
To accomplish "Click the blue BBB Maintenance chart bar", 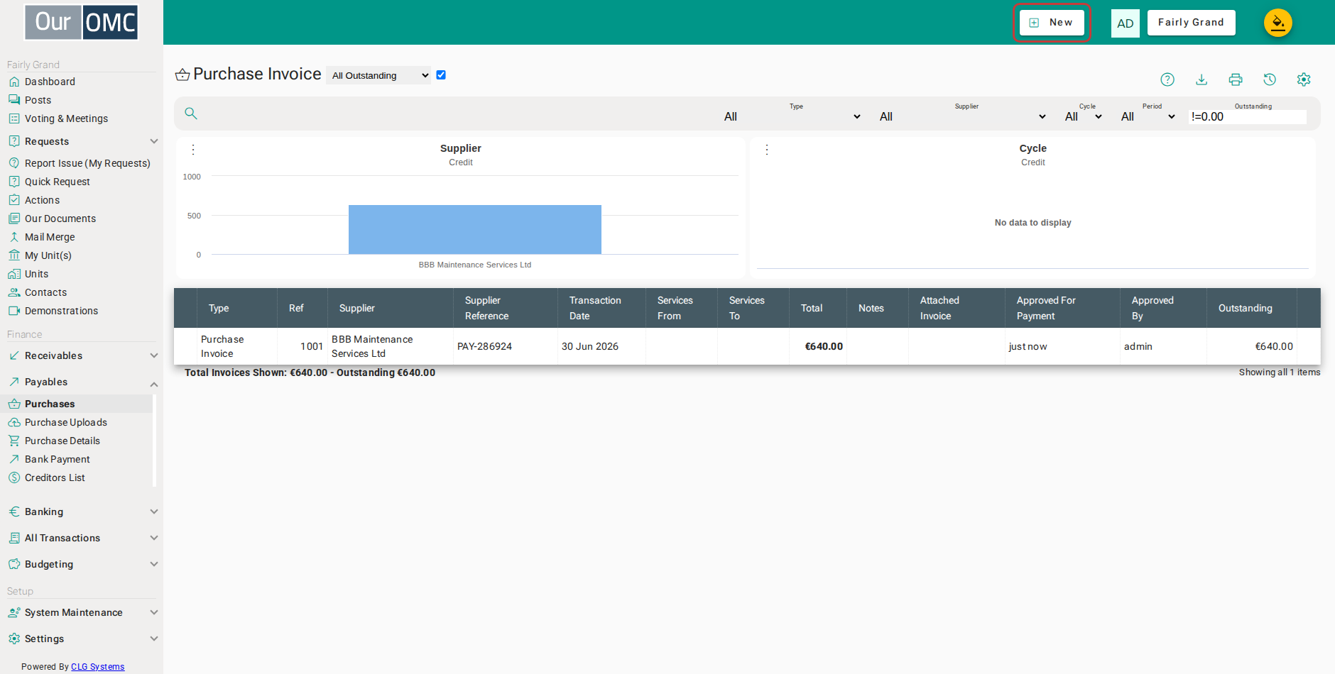I will [x=475, y=229].
